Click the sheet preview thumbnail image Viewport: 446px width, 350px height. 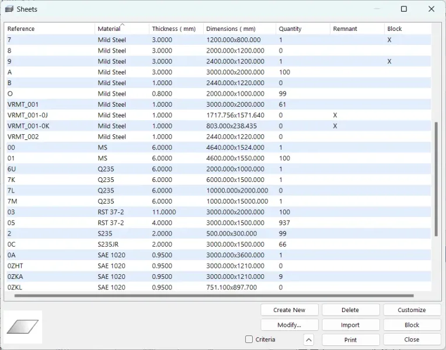[23, 327]
